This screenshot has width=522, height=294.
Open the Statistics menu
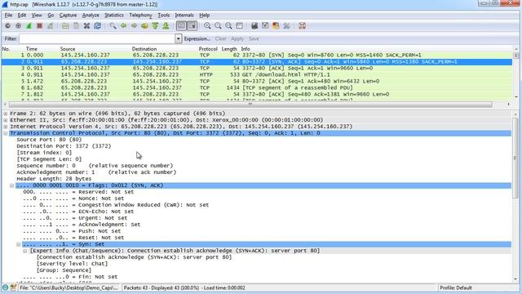[114, 16]
